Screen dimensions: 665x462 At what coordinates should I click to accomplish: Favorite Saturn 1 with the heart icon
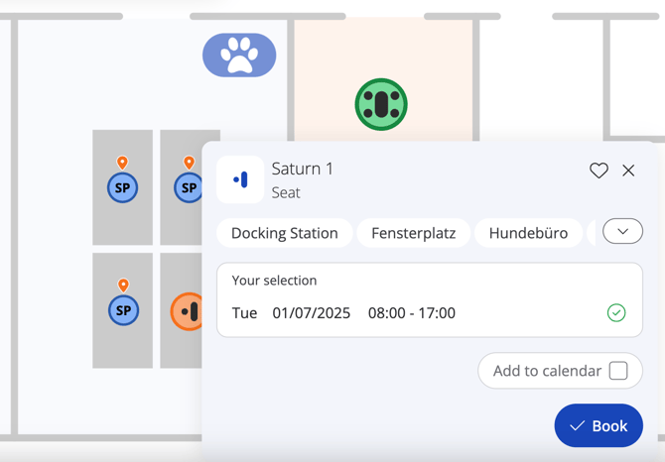point(598,171)
